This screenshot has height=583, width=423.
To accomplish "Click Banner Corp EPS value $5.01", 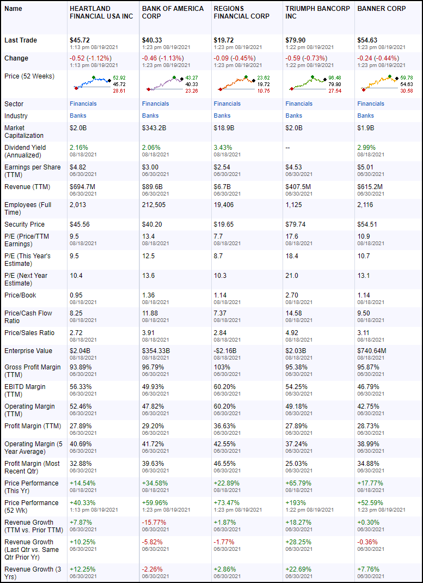I will [365, 167].
